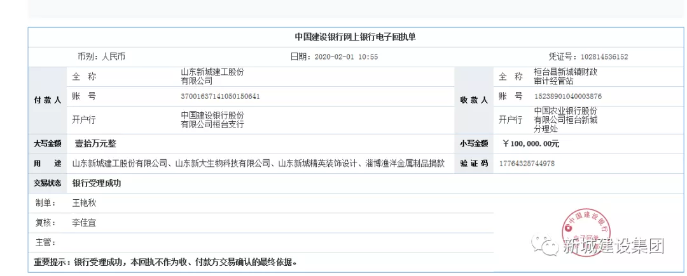The image size is (687, 276).
Task: Click the 收款人 row header
Action: coord(474,100)
